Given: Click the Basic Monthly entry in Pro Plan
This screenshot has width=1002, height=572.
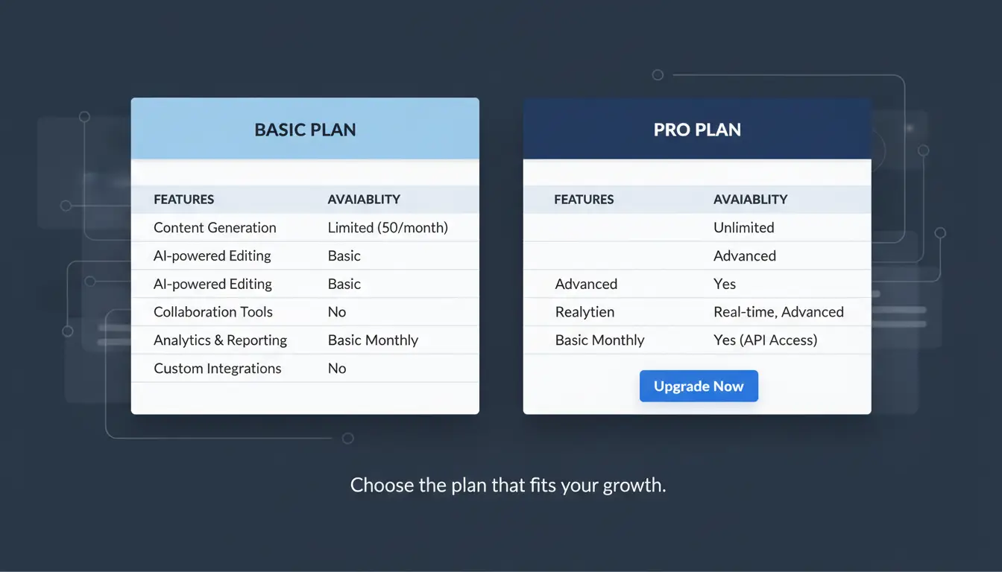Looking at the screenshot, I should [599, 340].
